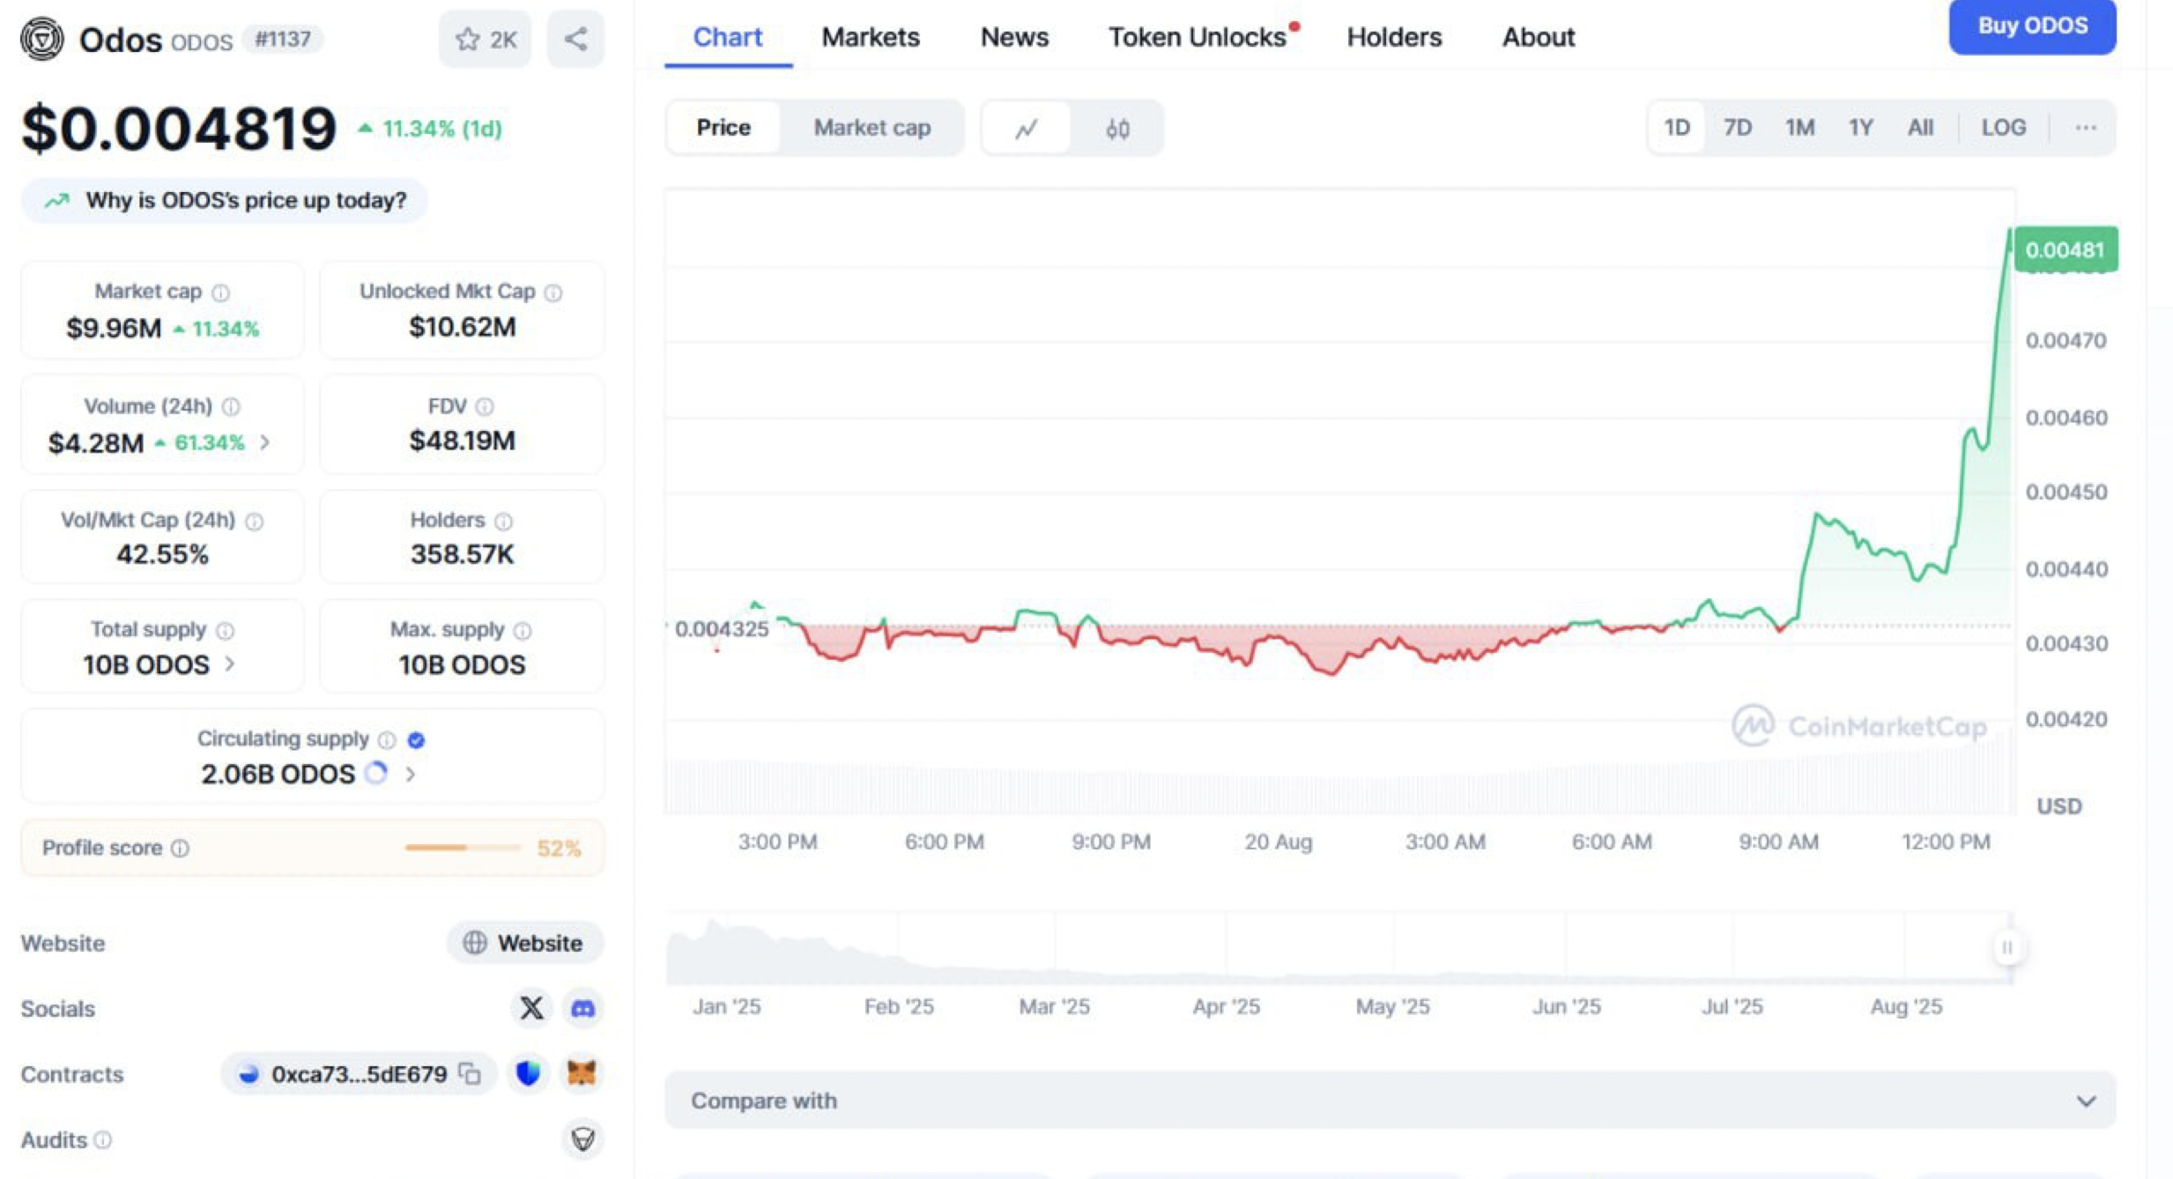Select the 7D time range
2173x1179 pixels.
(1737, 128)
